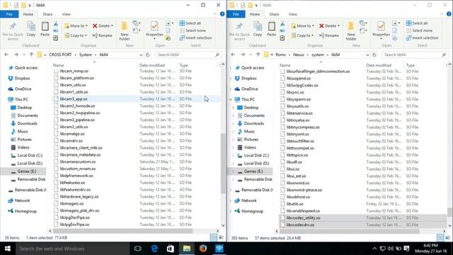Click Rename in left window ribbon
This screenshot has height=255, width=453.
pyautogui.click(x=102, y=35)
